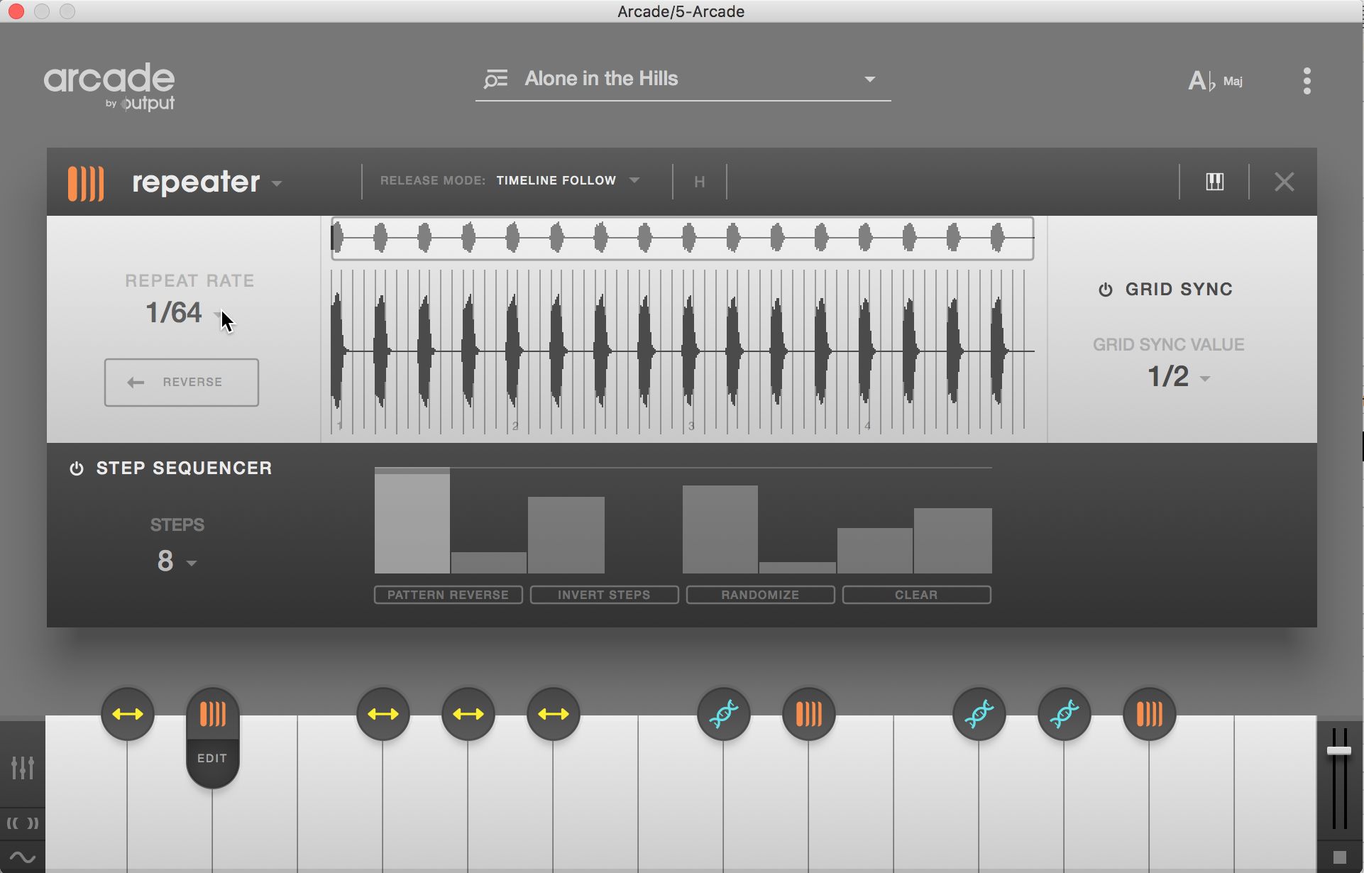Image resolution: width=1364 pixels, height=873 pixels.
Task: Toggle the Grid Sync power button
Action: tap(1105, 290)
